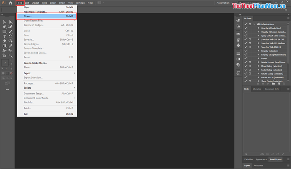Click Create New Set folder icon in Actions
Image resolution: width=291 pixels, height=169 pixels.
coord(274,84)
